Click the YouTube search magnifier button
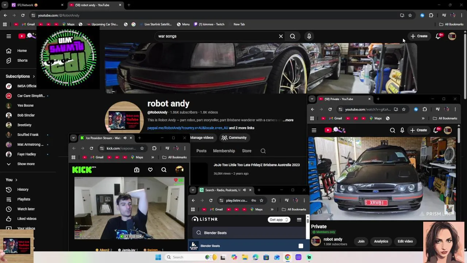467x263 pixels. click(x=293, y=36)
